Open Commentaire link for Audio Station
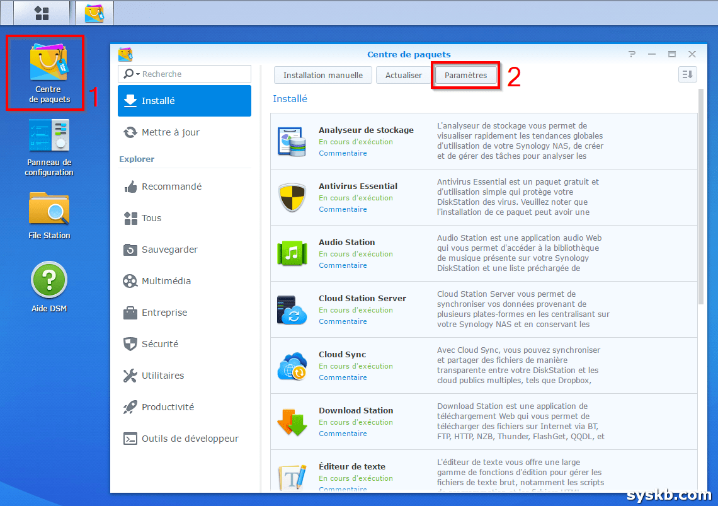The width and height of the screenshot is (718, 506). [342, 265]
